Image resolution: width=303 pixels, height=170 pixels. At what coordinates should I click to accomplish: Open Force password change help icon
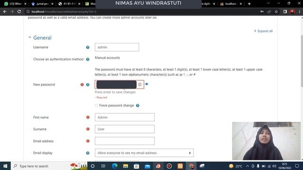click(x=138, y=105)
